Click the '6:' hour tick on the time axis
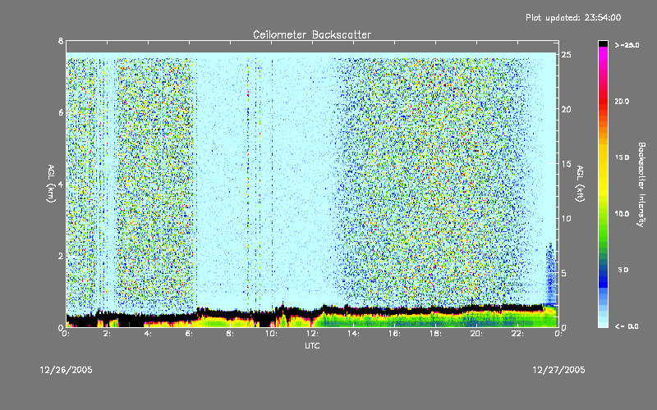 [x=190, y=334]
